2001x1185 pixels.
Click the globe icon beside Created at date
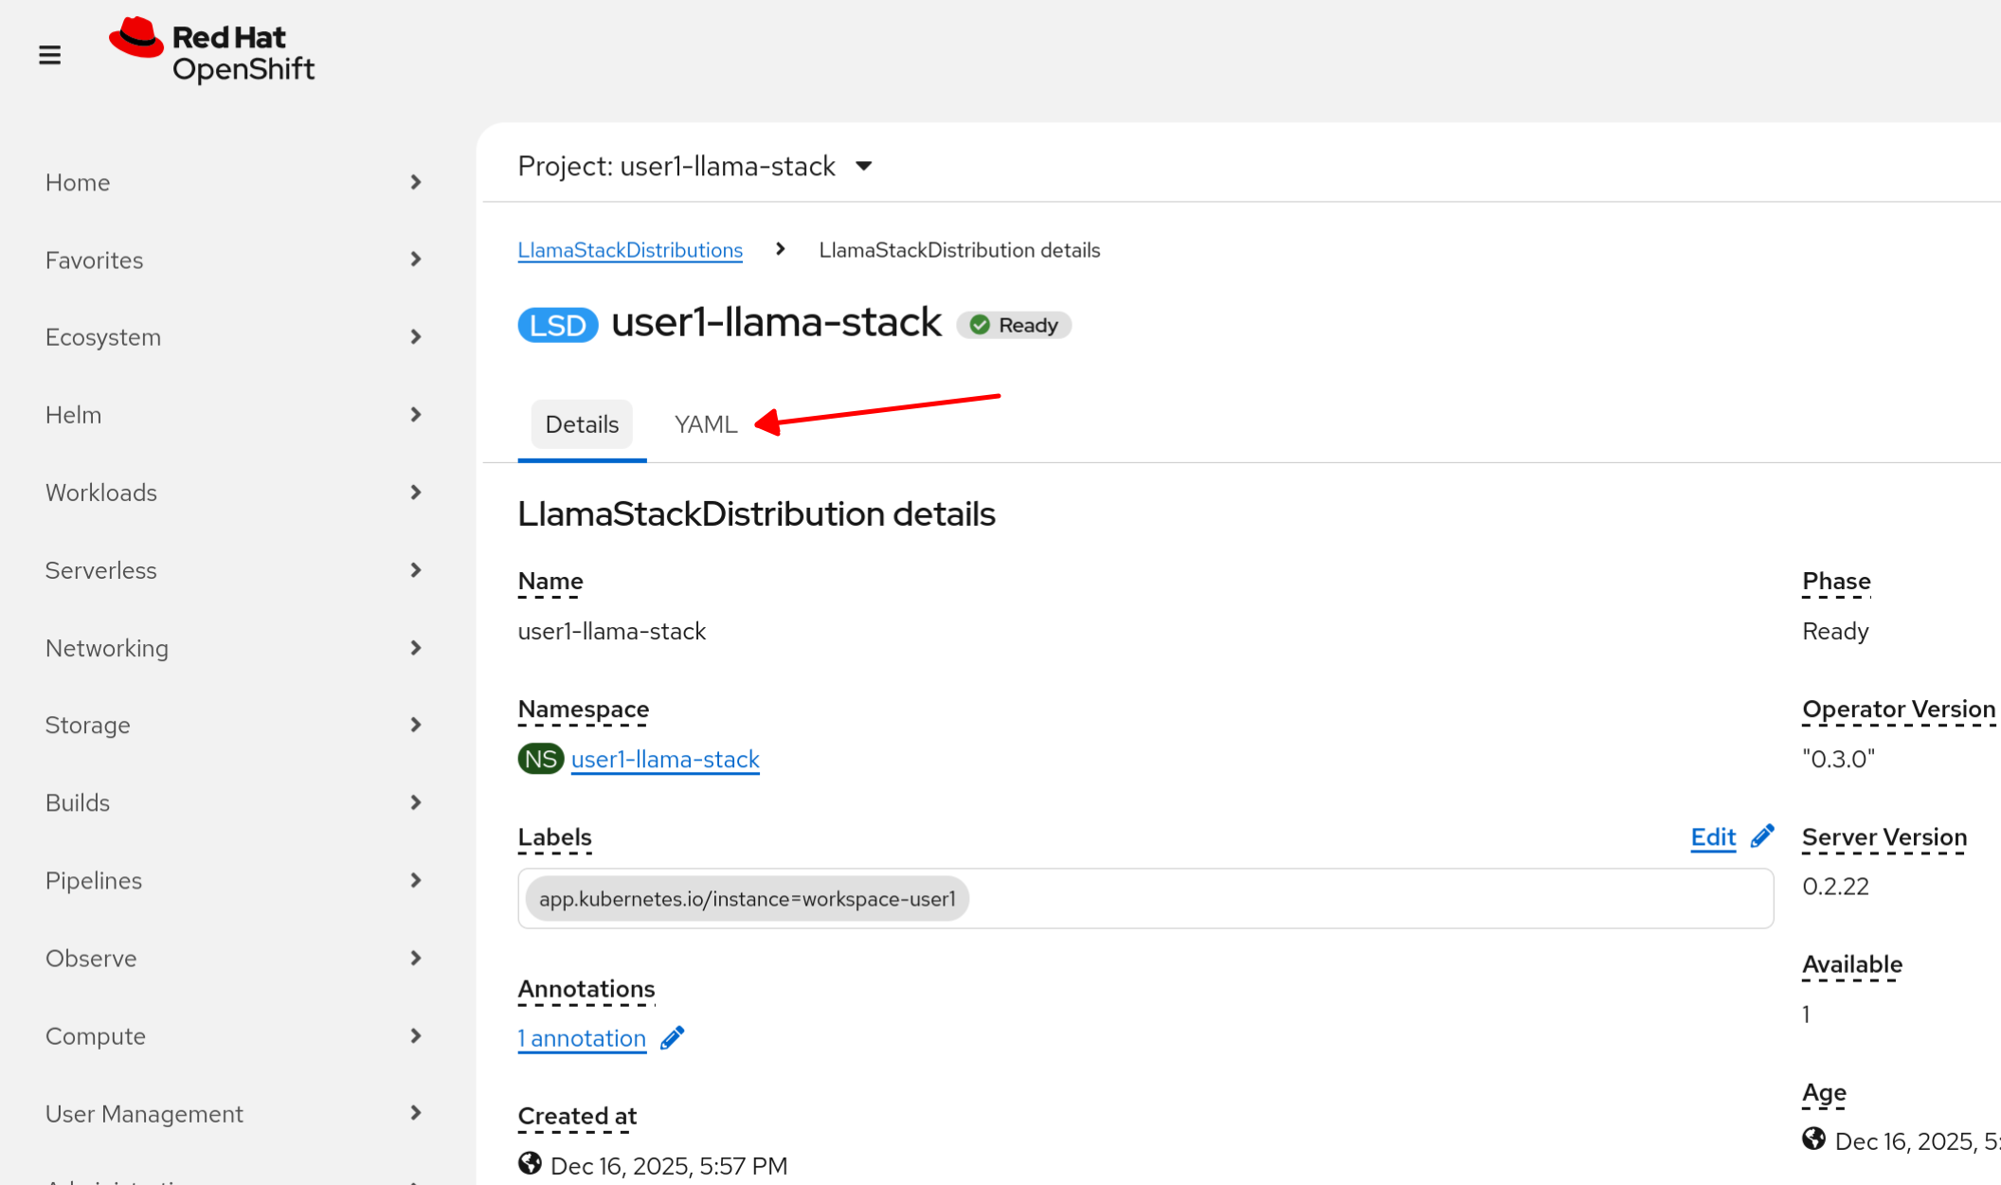click(x=530, y=1164)
